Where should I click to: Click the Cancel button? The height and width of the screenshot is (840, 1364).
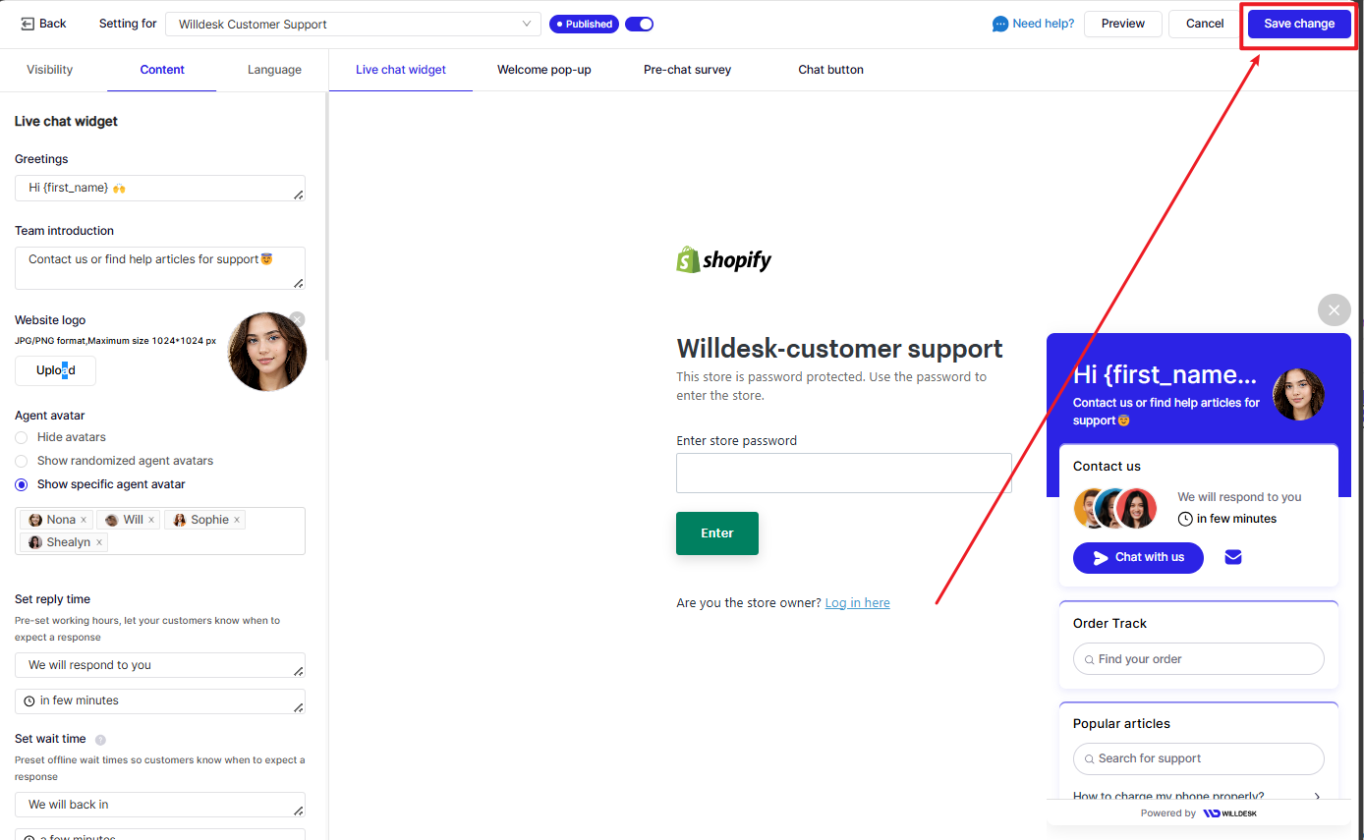click(x=1205, y=24)
